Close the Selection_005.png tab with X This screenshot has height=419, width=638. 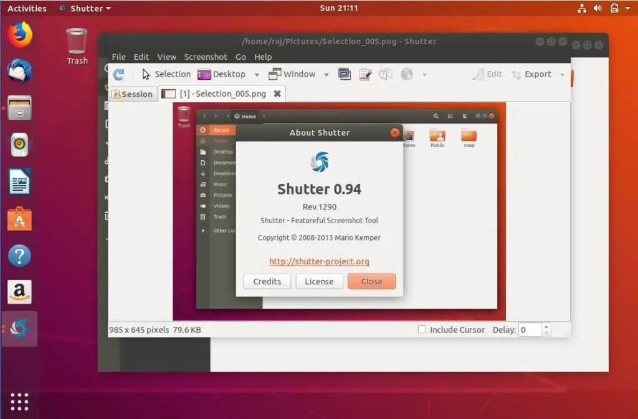(x=277, y=94)
